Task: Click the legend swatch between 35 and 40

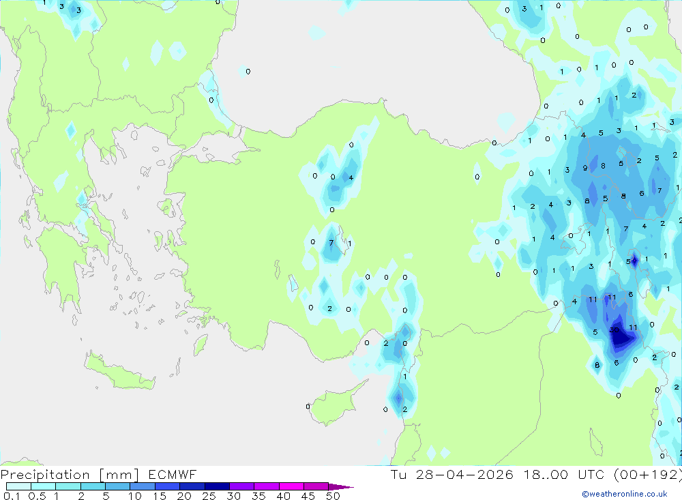Action: (x=267, y=486)
